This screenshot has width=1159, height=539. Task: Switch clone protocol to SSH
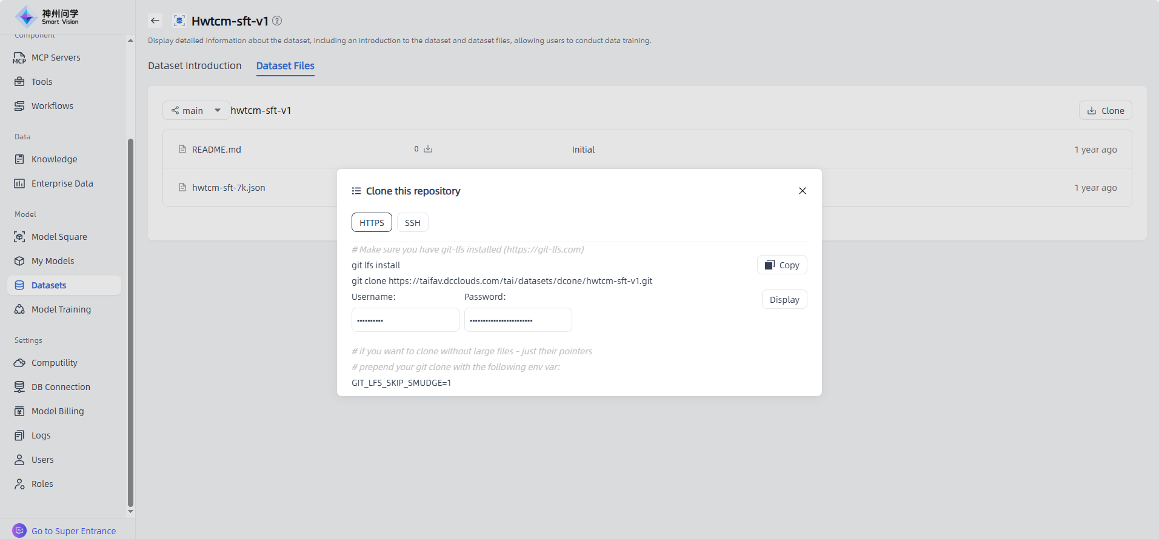coord(412,223)
